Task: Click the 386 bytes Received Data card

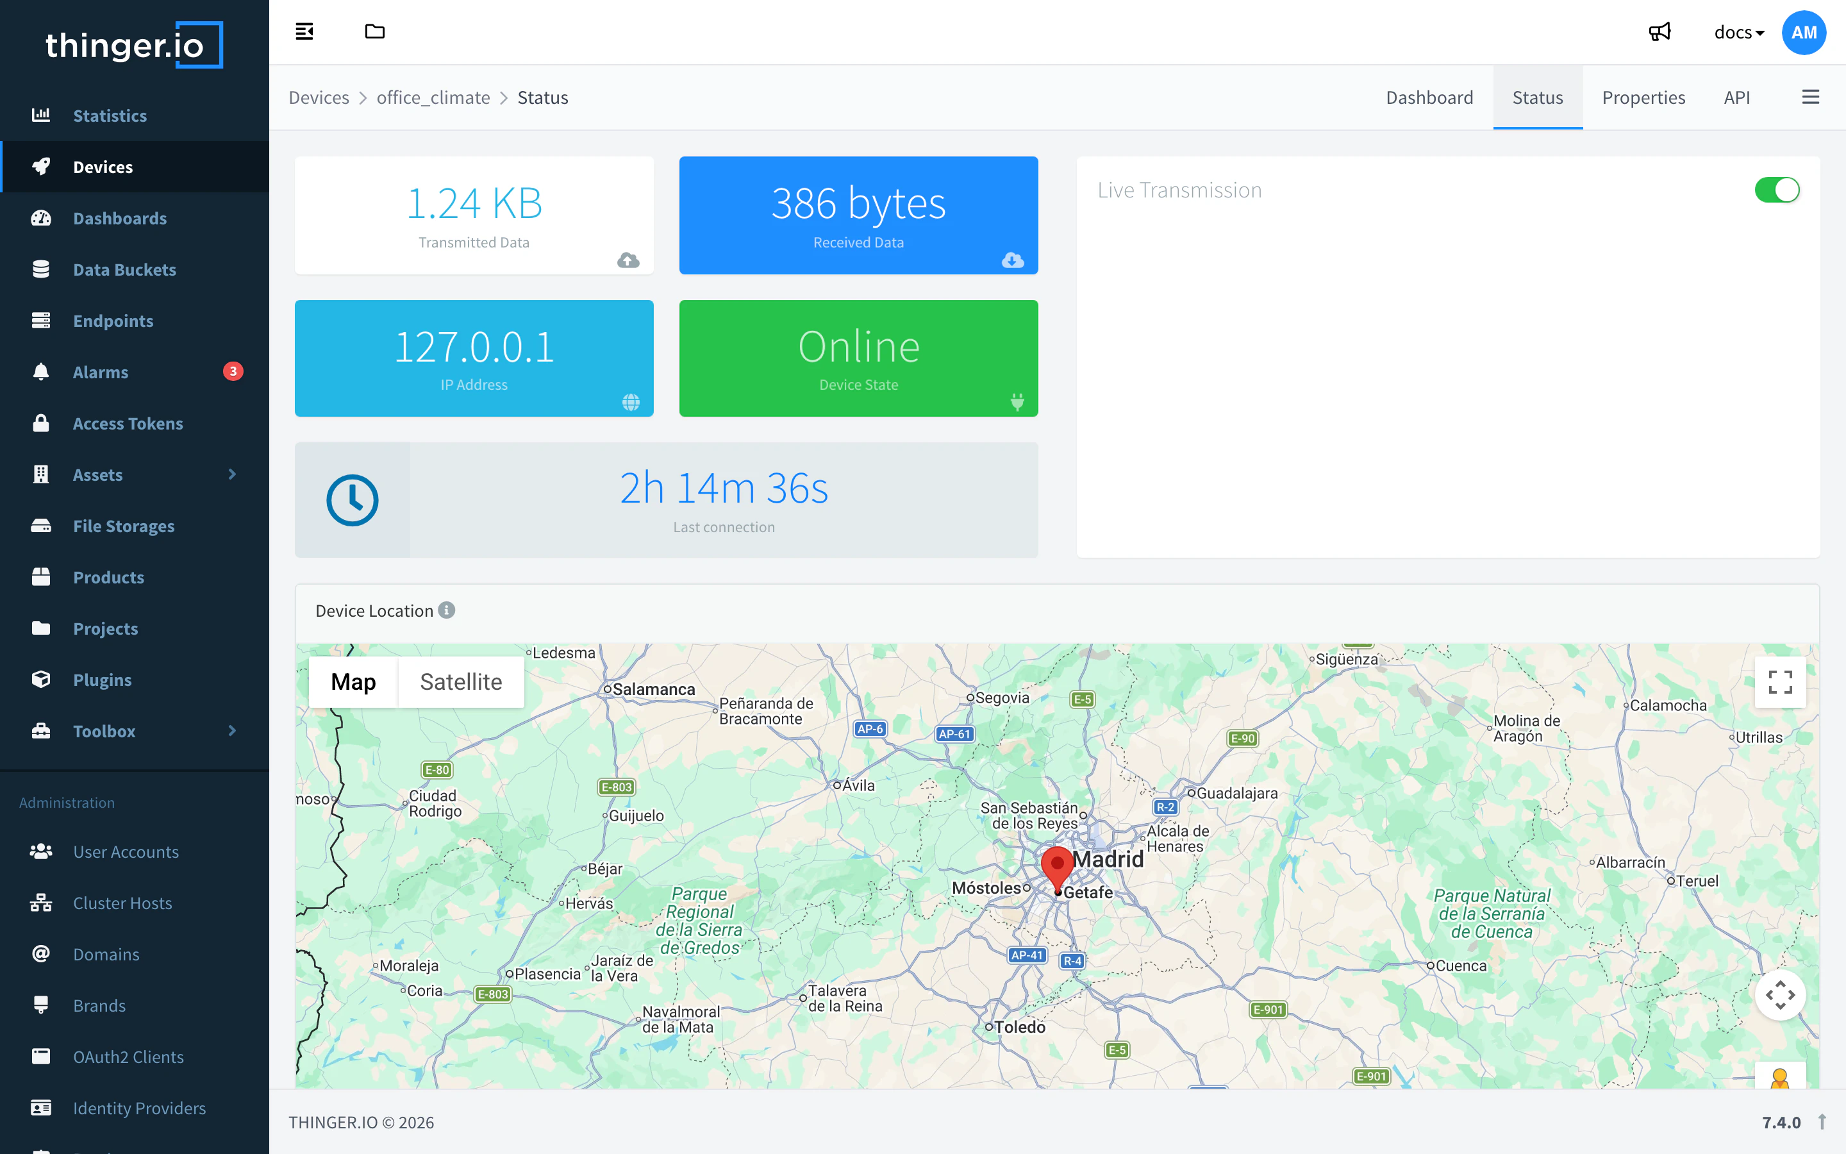Action: (x=858, y=215)
